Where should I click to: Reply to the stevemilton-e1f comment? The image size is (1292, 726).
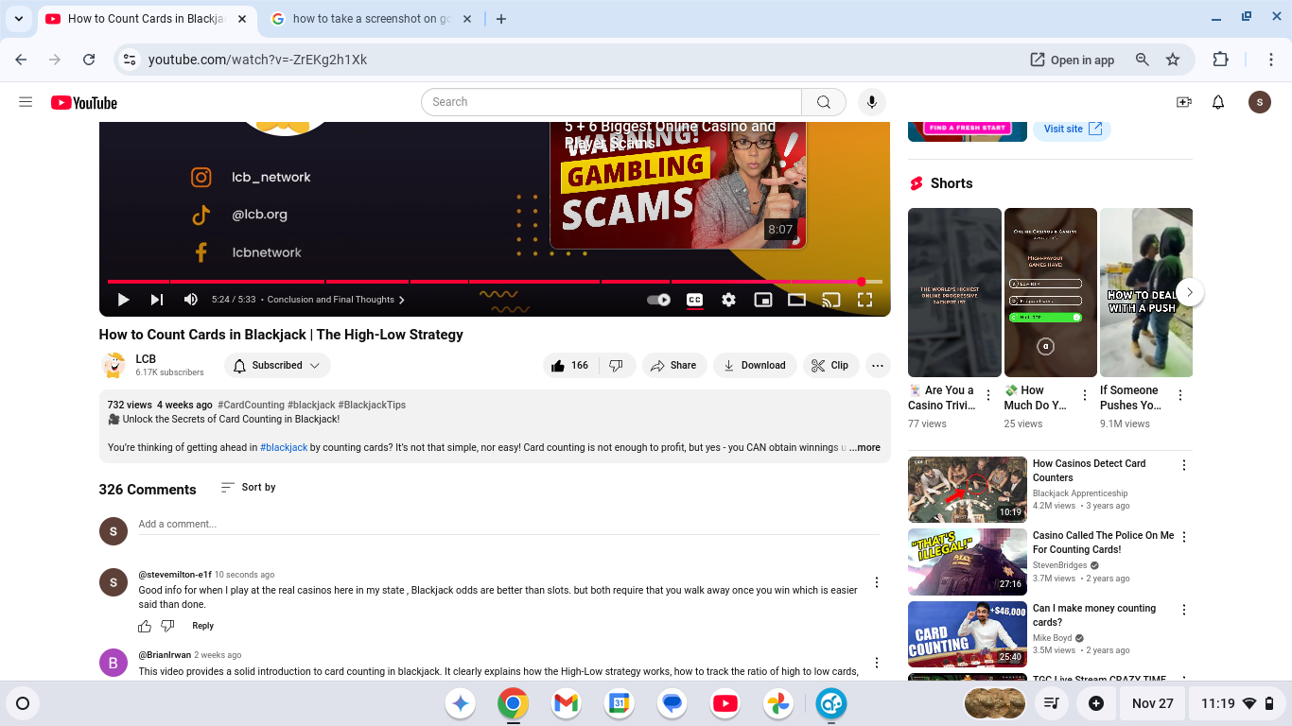202,626
